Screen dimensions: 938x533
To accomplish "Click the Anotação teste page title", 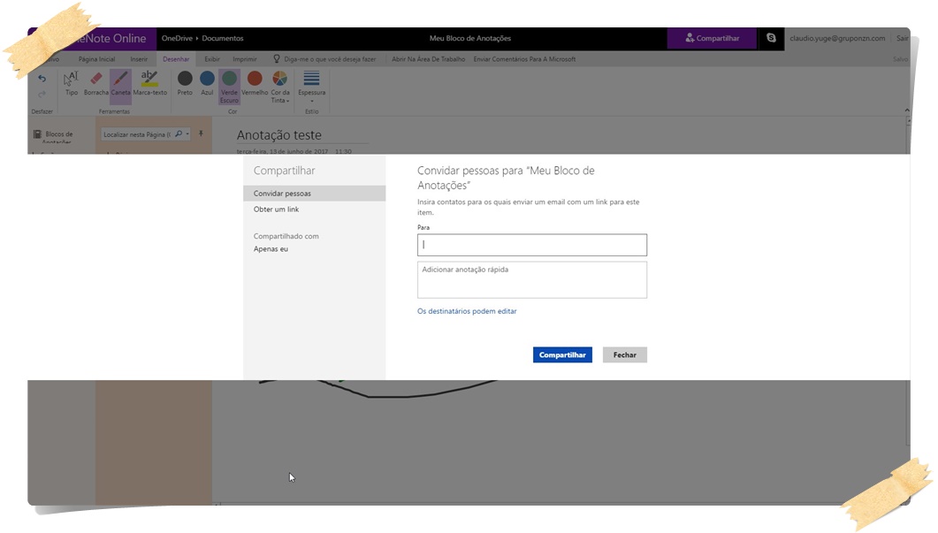I will (x=278, y=135).
